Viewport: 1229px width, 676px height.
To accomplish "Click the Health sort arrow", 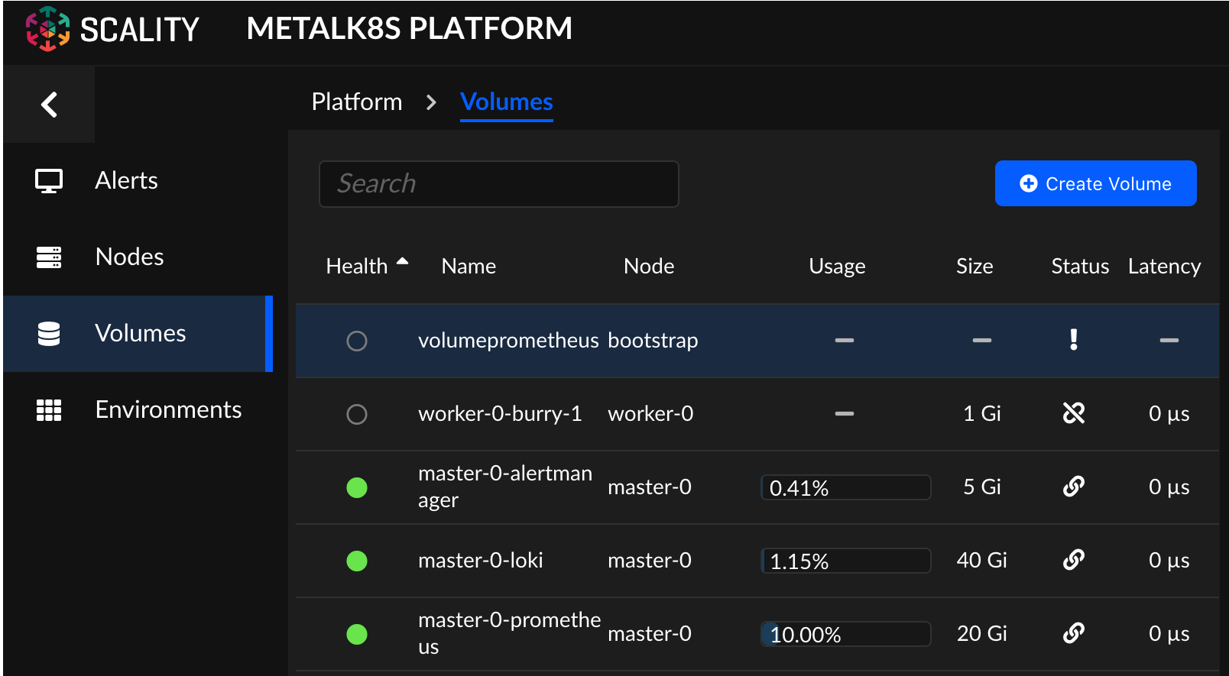I will tap(402, 261).
